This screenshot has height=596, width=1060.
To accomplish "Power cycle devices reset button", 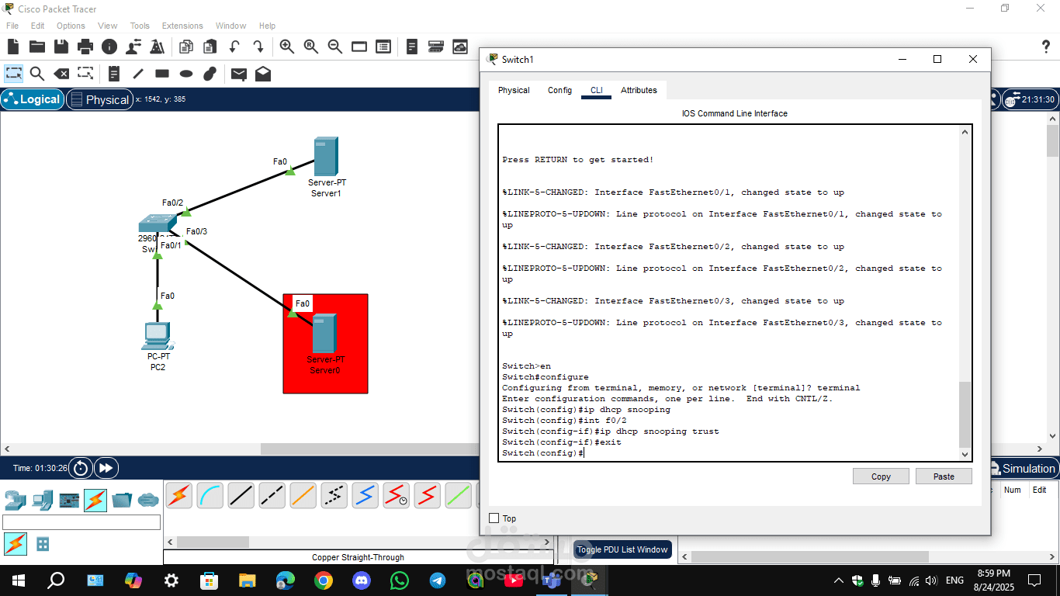I will 81,468.
